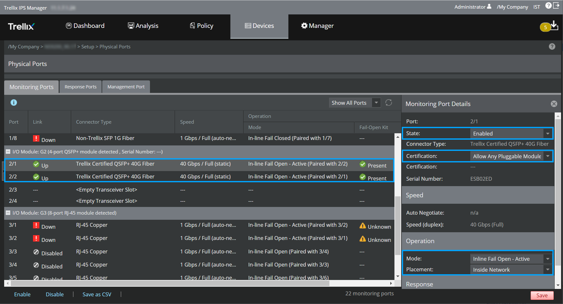The image size is (563, 304).
Task: Click the Setup breadcrumb link
Action: click(x=88, y=47)
